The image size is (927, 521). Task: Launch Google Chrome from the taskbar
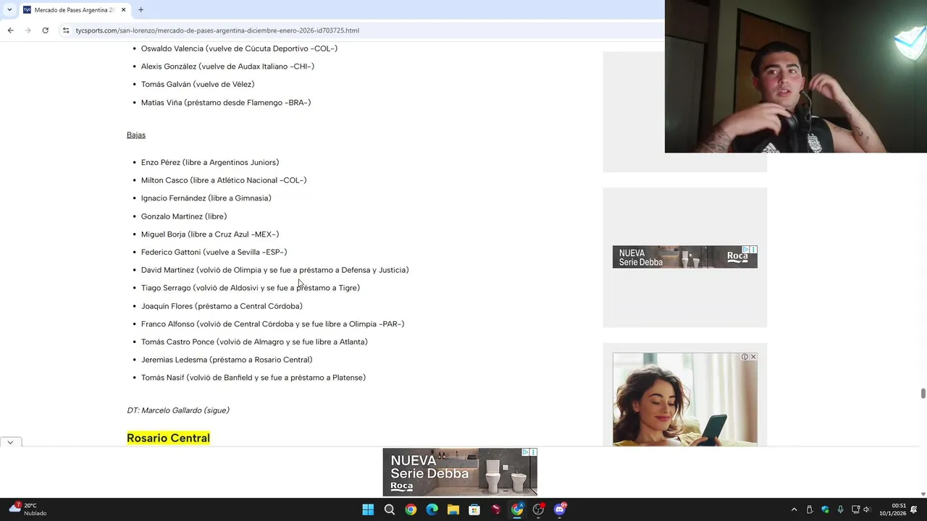(411, 509)
